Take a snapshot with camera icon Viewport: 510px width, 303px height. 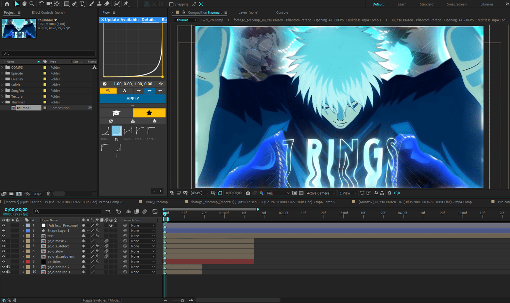248,193
